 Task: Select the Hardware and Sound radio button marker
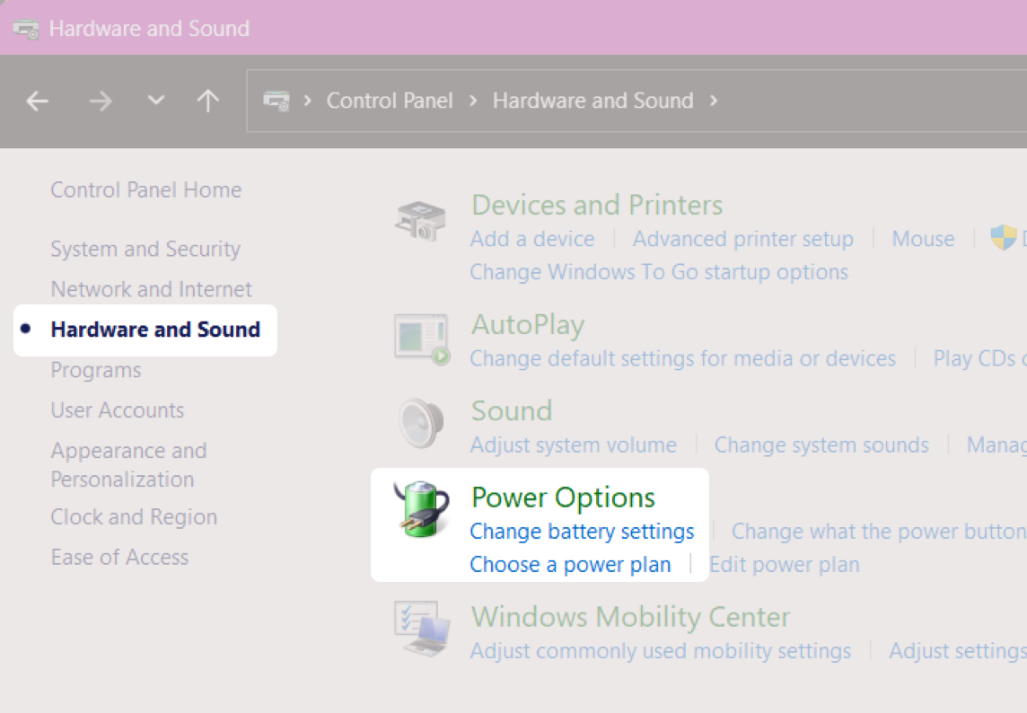click(x=27, y=330)
